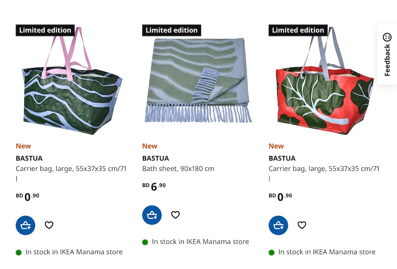Click green stock indicator of first bag
The image size is (397, 269).
point(19,253)
